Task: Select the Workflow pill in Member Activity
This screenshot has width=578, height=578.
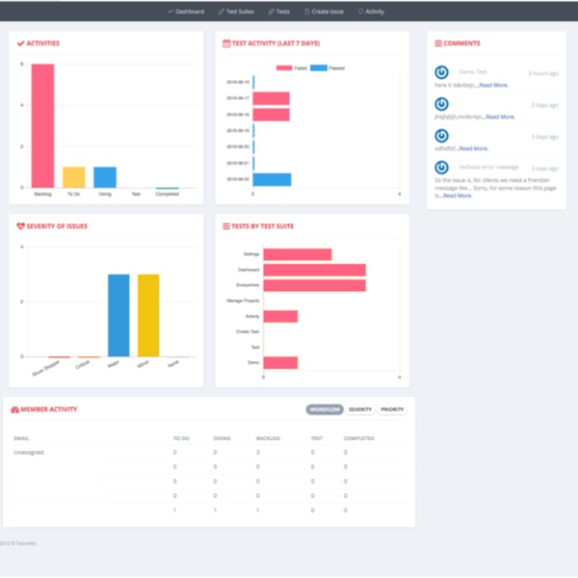Action: pyautogui.click(x=325, y=409)
